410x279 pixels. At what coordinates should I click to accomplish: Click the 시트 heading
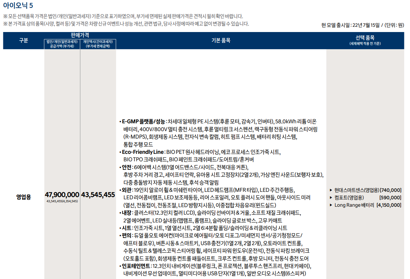[127, 228]
